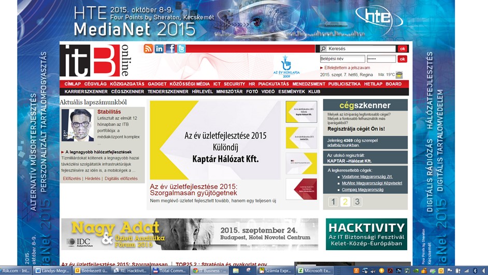The height and width of the screenshot is (275, 488).
Task: Click the Stabilitás article portrait photo
Action: click(x=78, y=125)
